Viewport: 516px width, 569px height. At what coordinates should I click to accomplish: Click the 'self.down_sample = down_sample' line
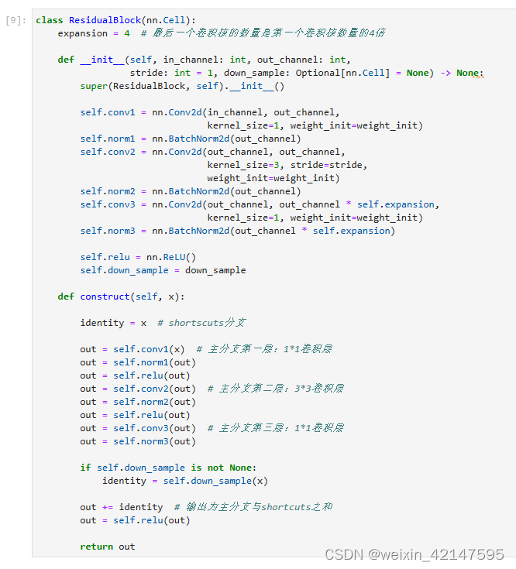coord(163,271)
